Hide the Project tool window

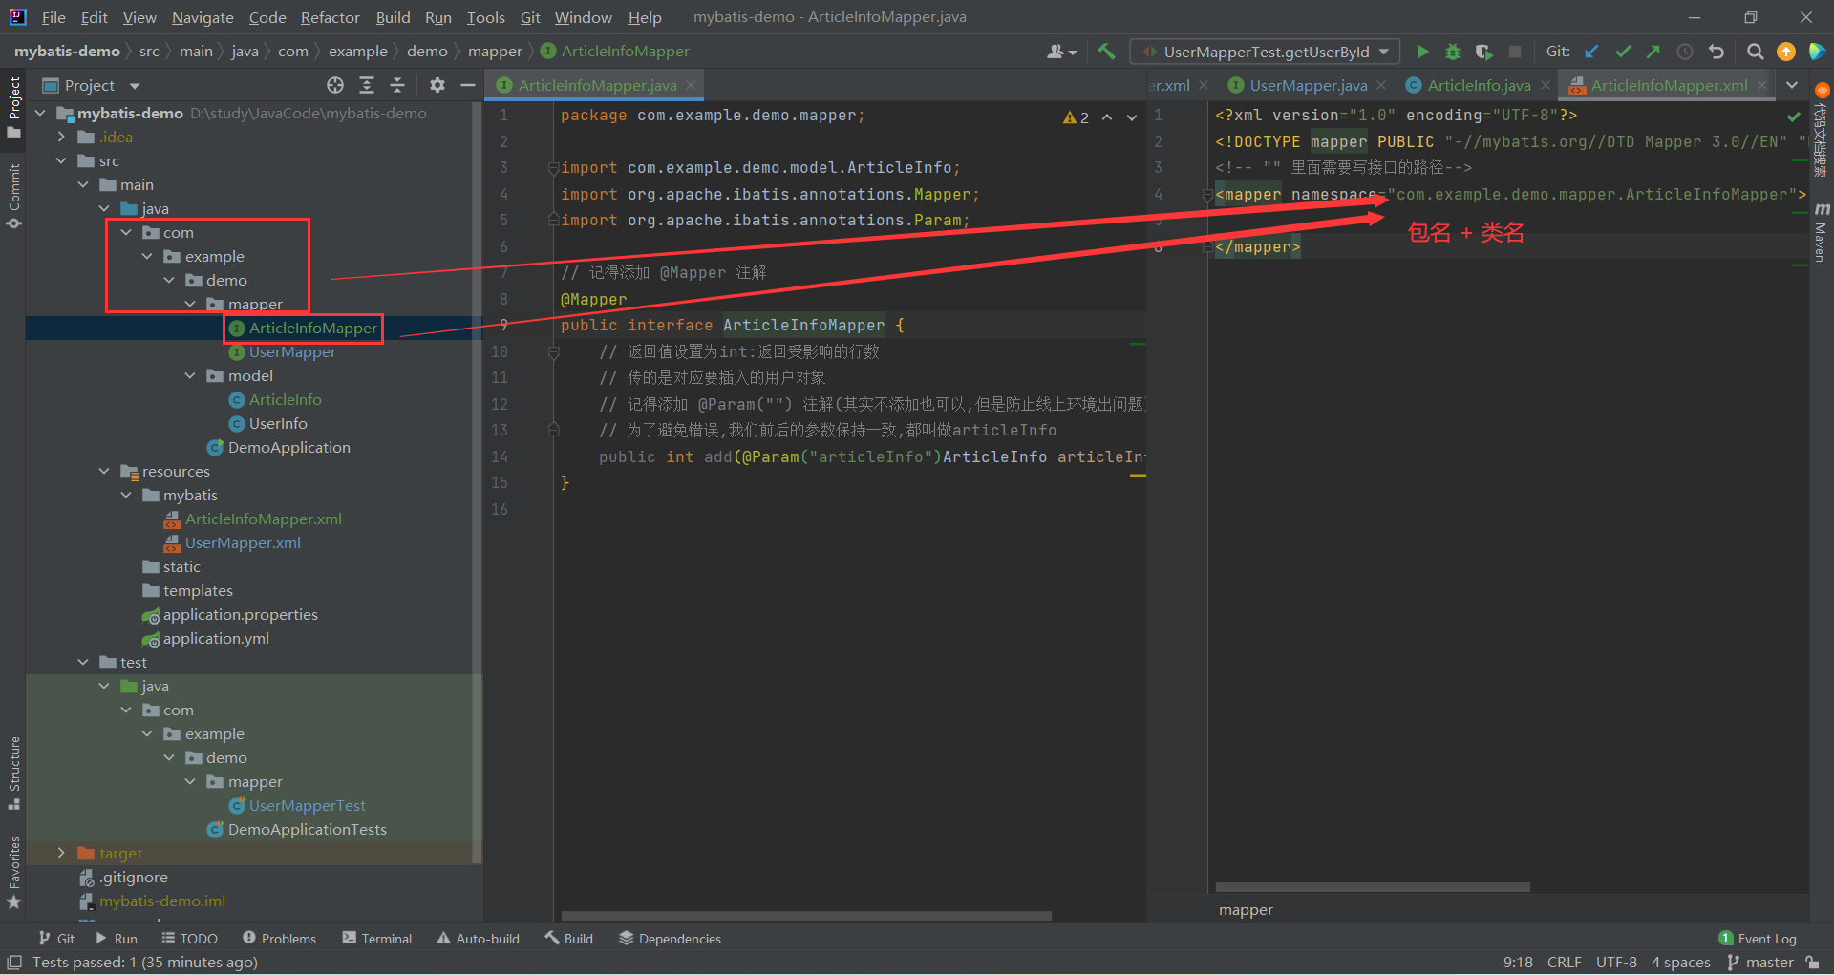468,85
